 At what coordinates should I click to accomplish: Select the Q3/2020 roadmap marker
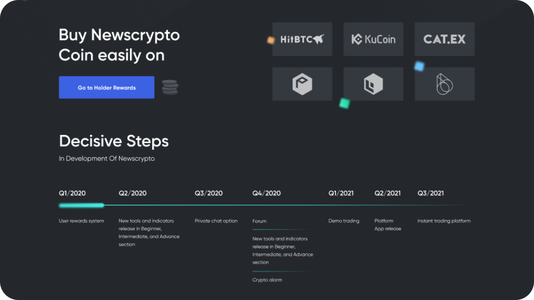pyautogui.click(x=208, y=193)
